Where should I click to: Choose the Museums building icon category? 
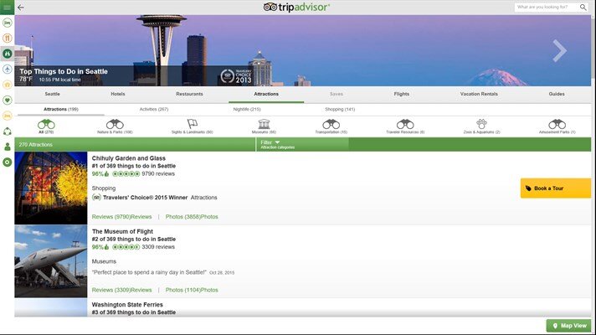pos(264,124)
